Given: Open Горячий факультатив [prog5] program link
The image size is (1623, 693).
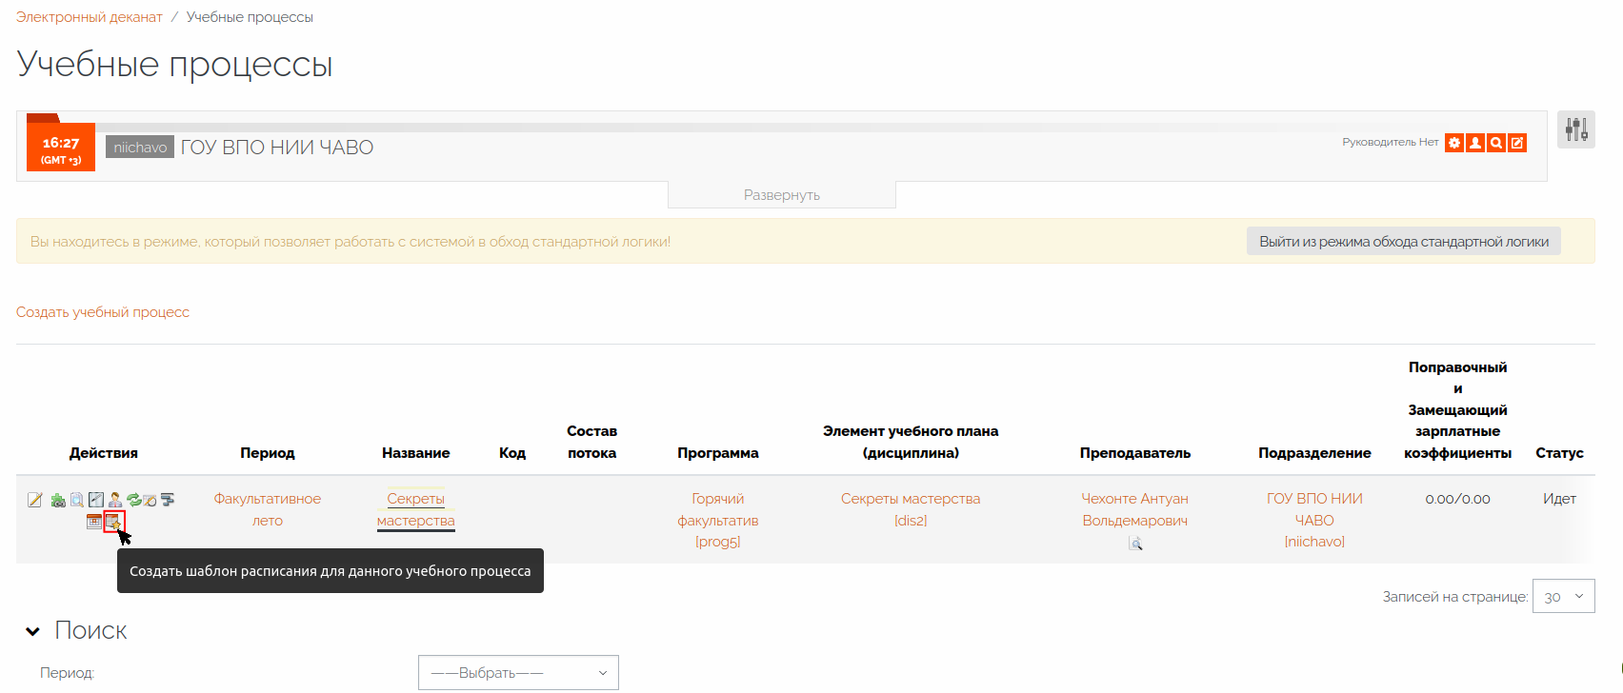Looking at the screenshot, I should (718, 521).
